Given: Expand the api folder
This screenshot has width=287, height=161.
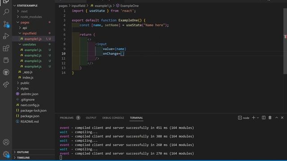Looking at the screenshot, I should click(x=34, y=28).
